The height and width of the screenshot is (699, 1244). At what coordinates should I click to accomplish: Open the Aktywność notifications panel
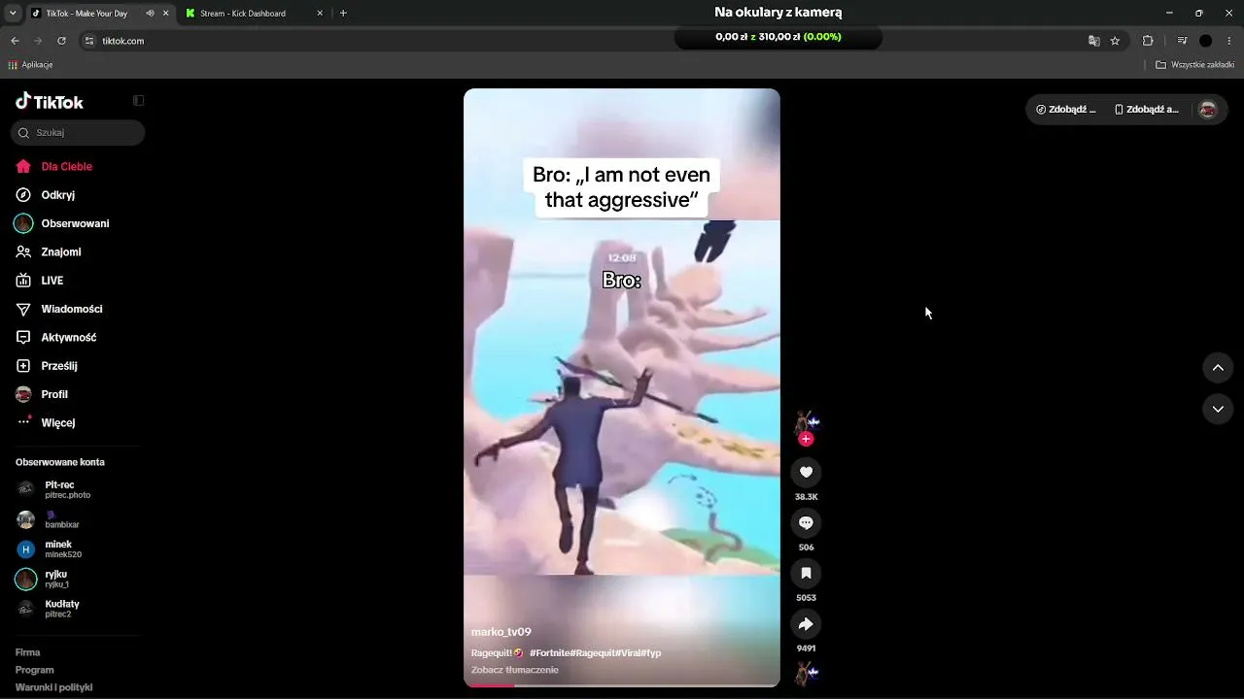(x=55, y=338)
